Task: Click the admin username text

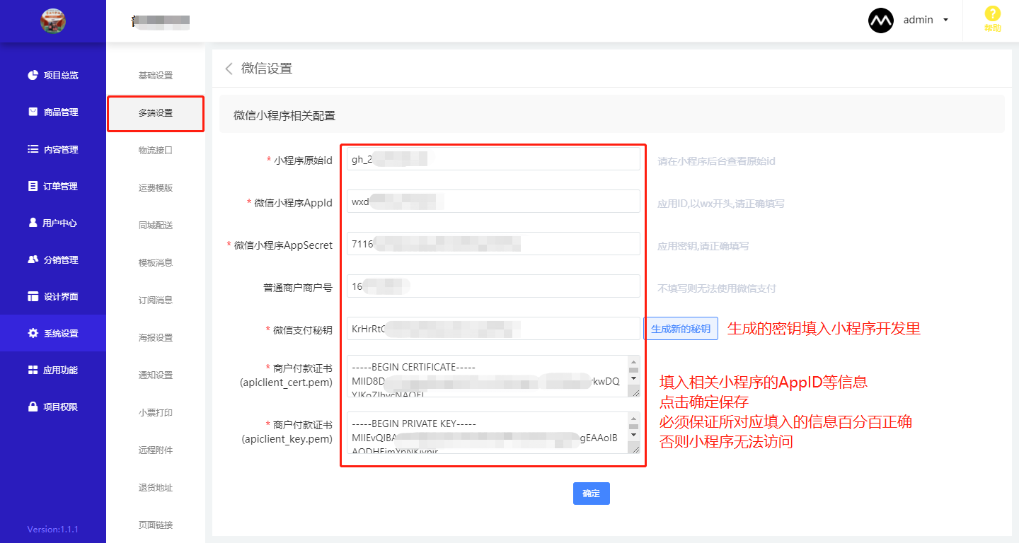Action: click(918, 20)
